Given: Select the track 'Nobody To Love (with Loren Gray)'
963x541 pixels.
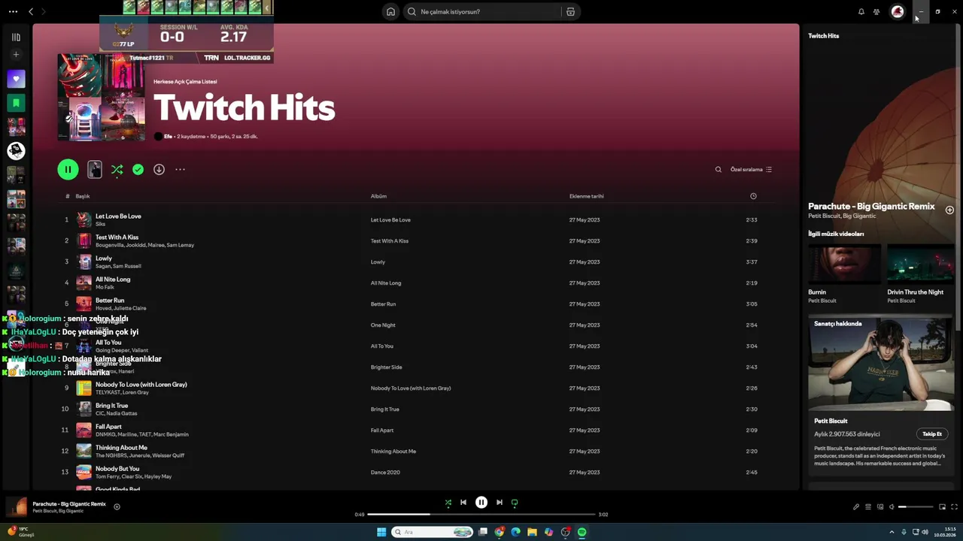Looking at the screenshot, I should [x=141, y=385].
